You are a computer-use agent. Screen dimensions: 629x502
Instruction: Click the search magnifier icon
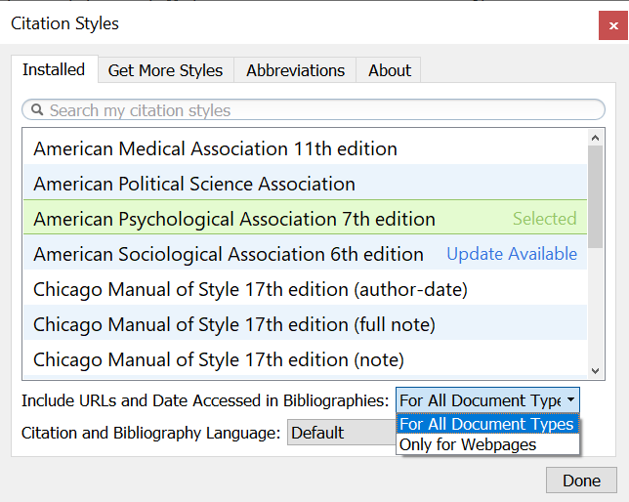[x=37, y=110]
